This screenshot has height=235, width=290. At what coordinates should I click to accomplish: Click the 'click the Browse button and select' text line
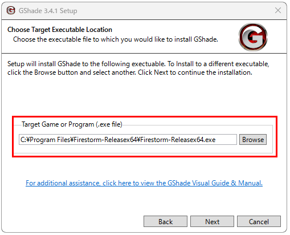pos(130,72)
